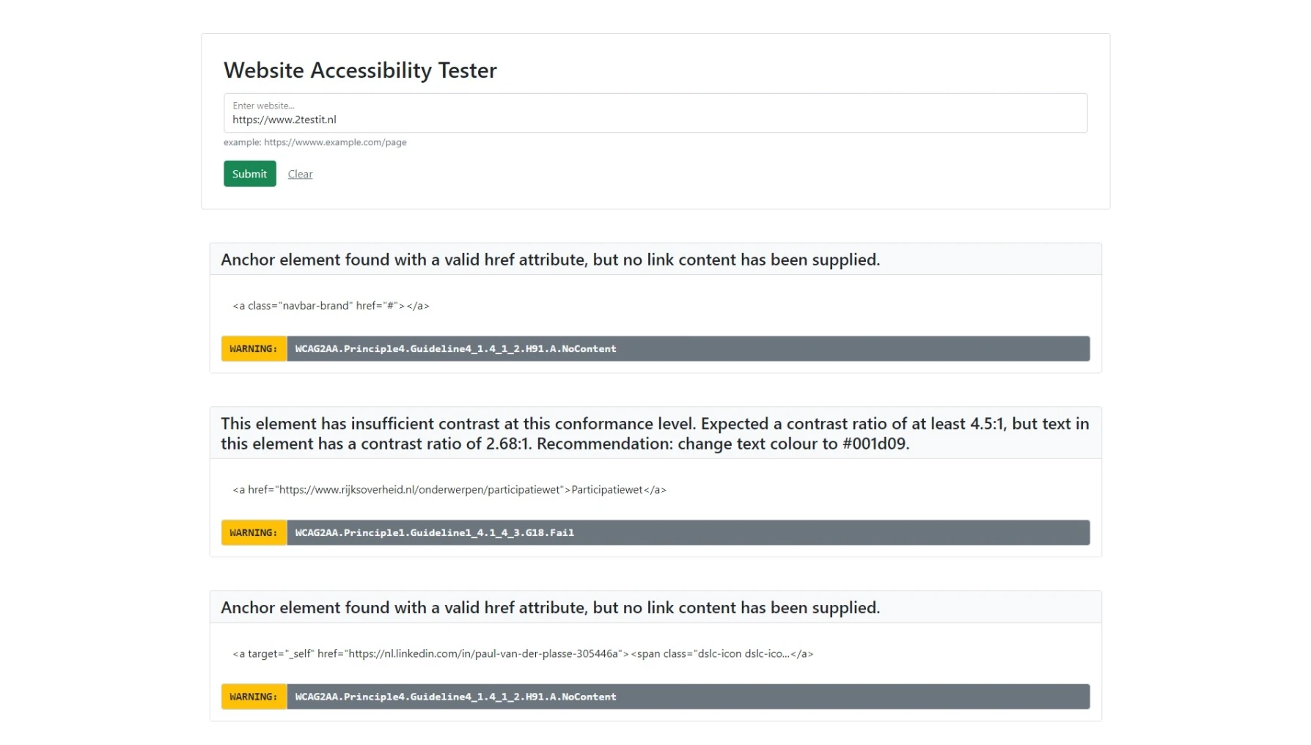Click the first yellow WARNING badge
Viewport: 1311px width, 745px height.
pos(253,348)
